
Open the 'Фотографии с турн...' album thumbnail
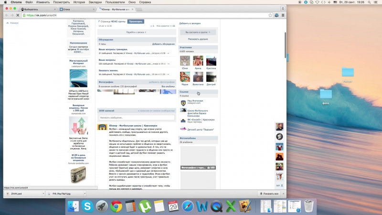coord(198,158)
